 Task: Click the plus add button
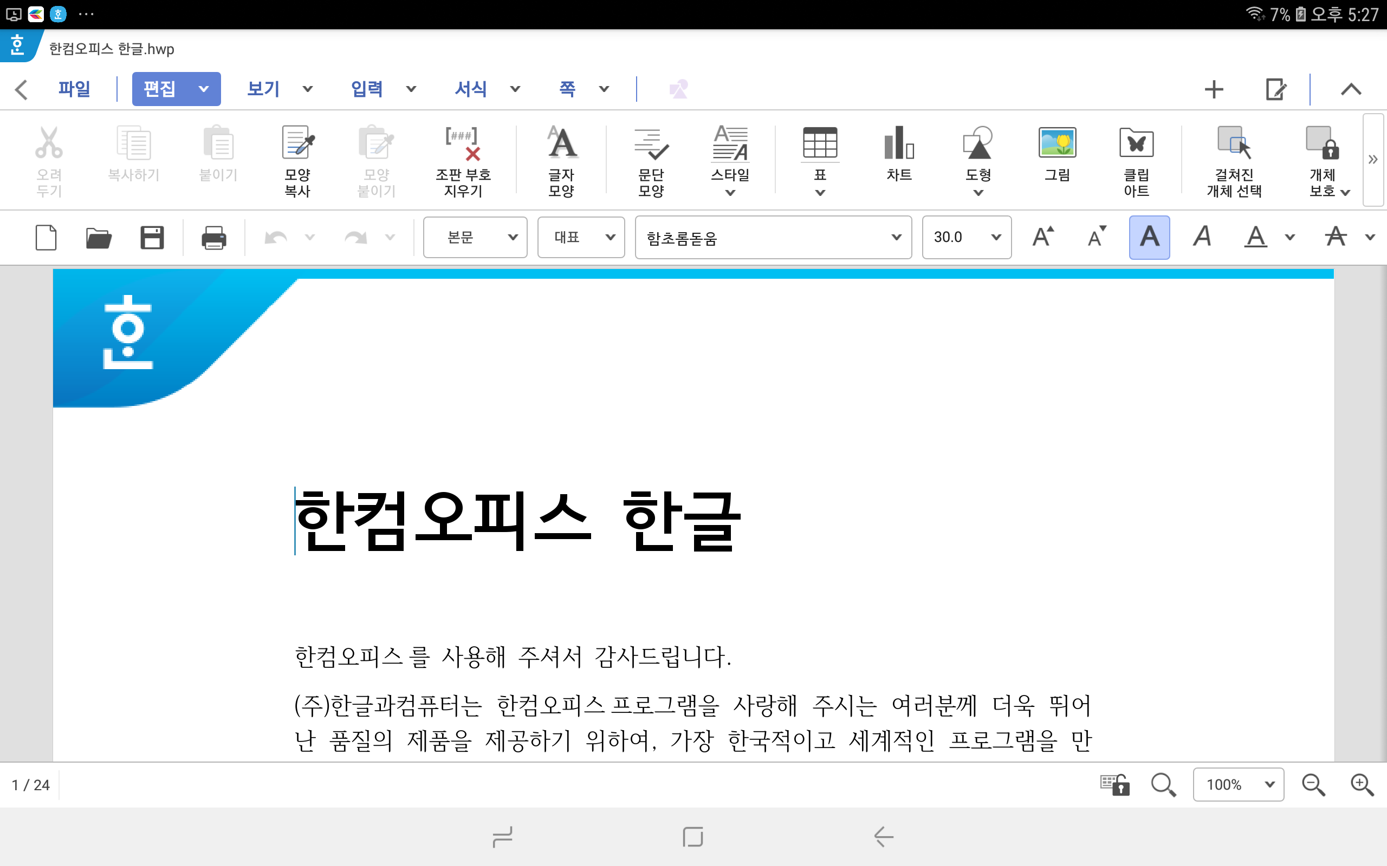[1214, 89]
